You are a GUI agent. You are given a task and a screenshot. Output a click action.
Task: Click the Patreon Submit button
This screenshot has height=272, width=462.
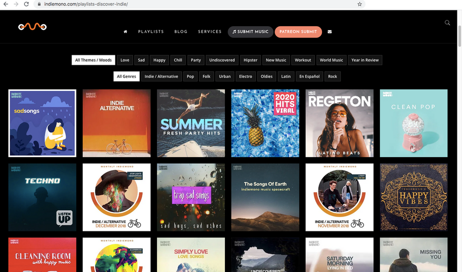click(298, 32)
